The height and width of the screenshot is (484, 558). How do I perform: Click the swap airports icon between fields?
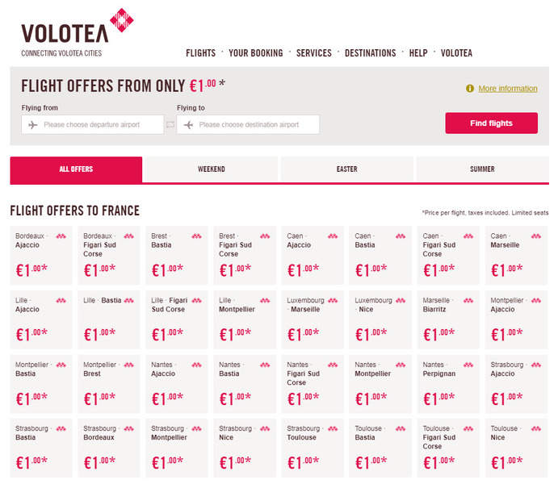point(170,125)
